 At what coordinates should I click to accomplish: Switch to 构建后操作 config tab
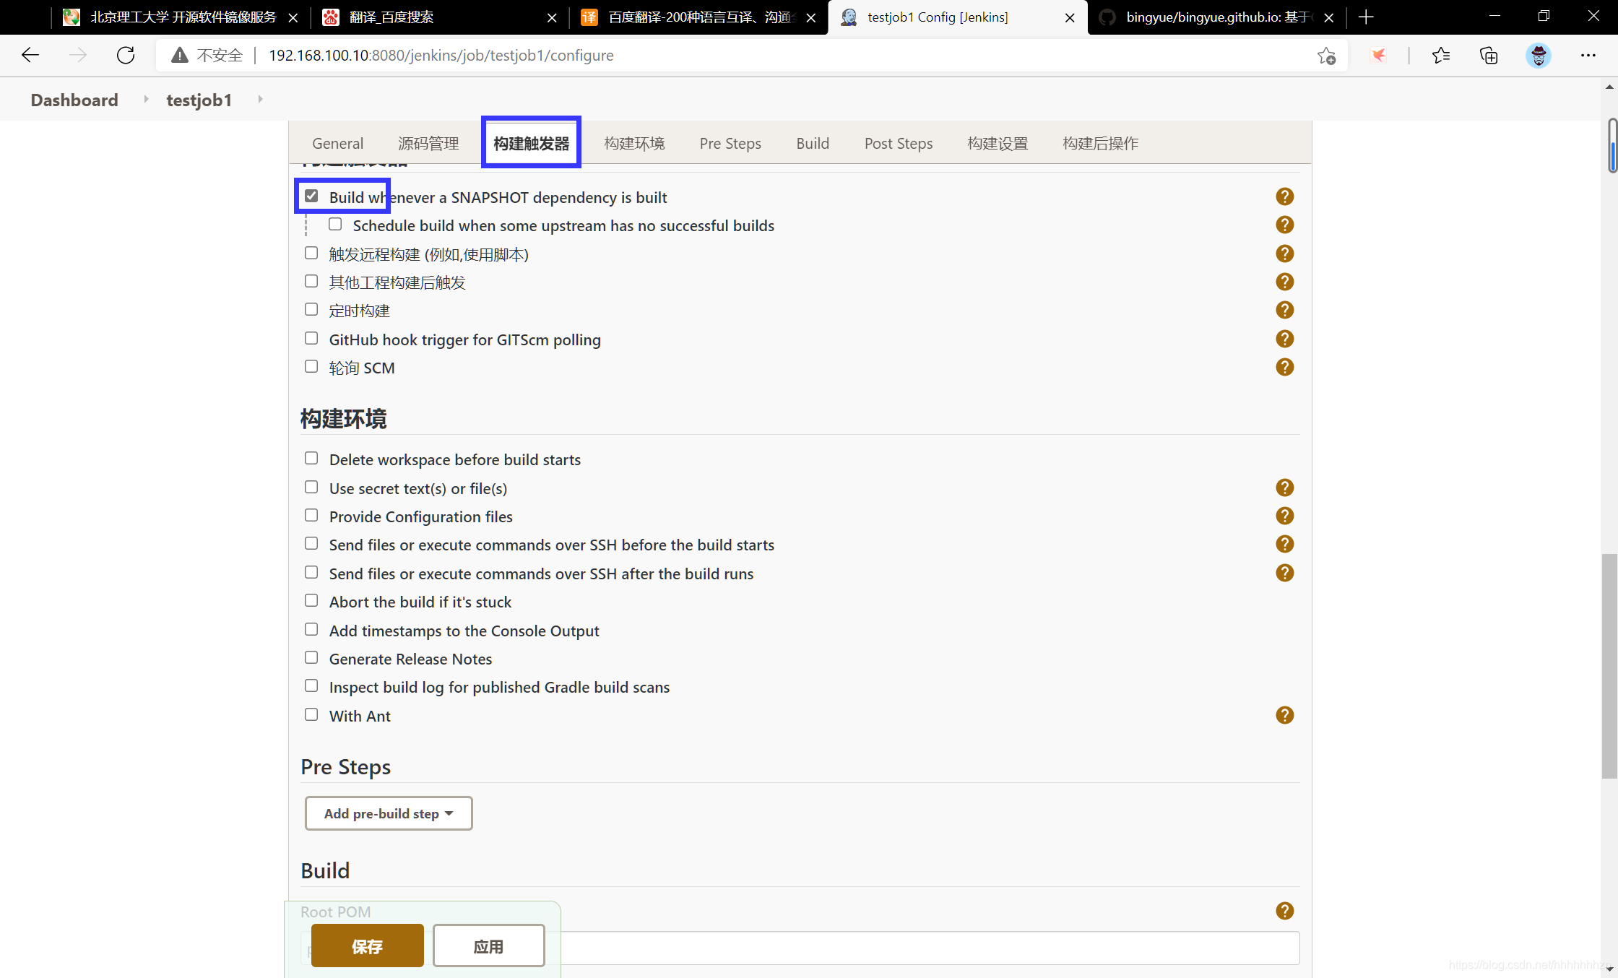(1100, 143)
